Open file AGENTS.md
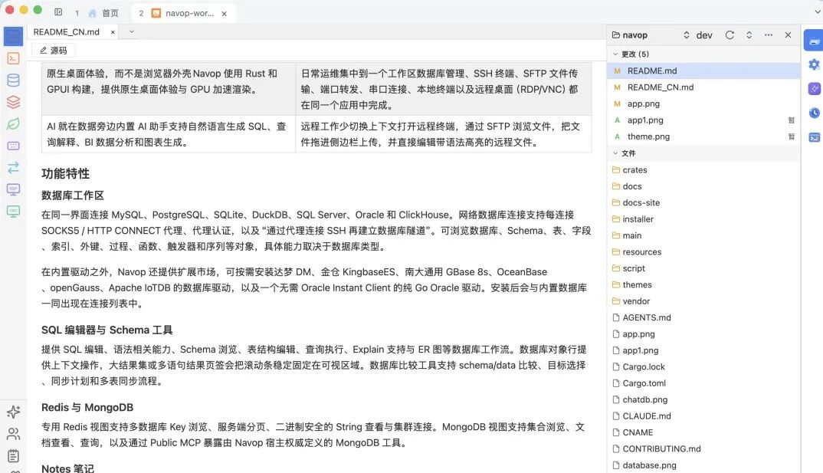Image resolution: width=823 pixels, height=473 pixels. [703, 317]
